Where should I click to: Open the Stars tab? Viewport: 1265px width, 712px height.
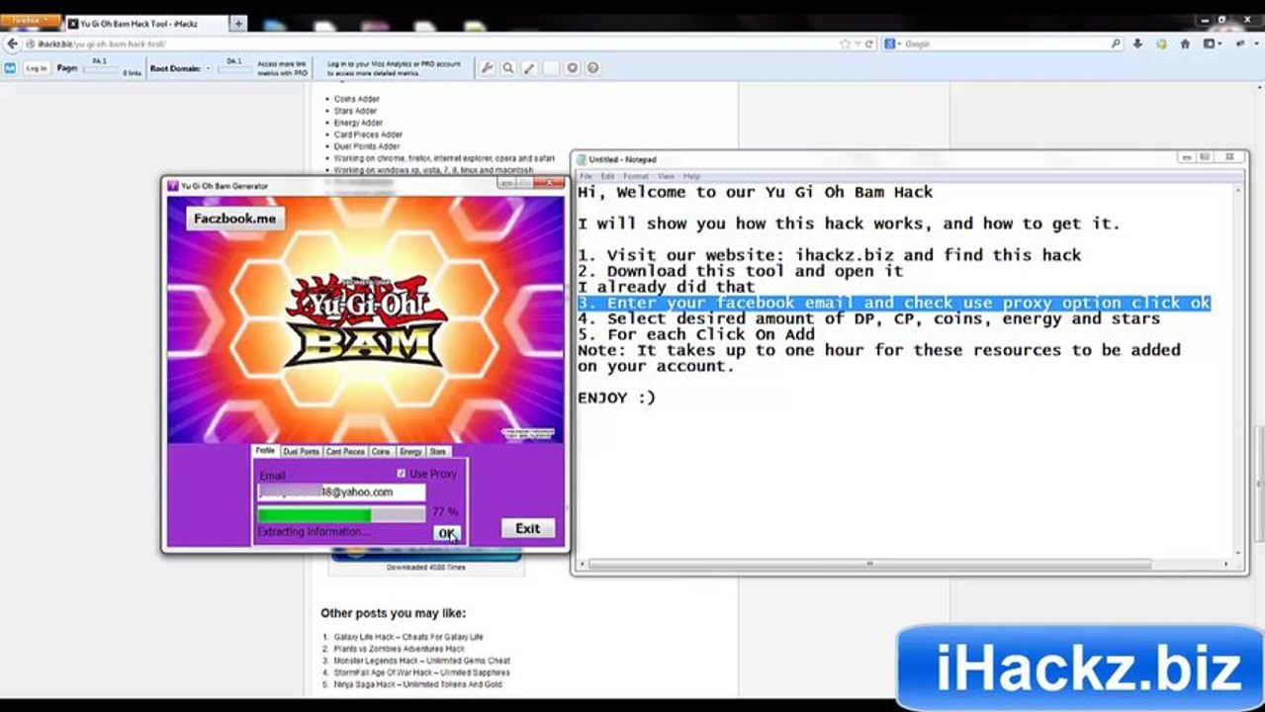[437, 451]
